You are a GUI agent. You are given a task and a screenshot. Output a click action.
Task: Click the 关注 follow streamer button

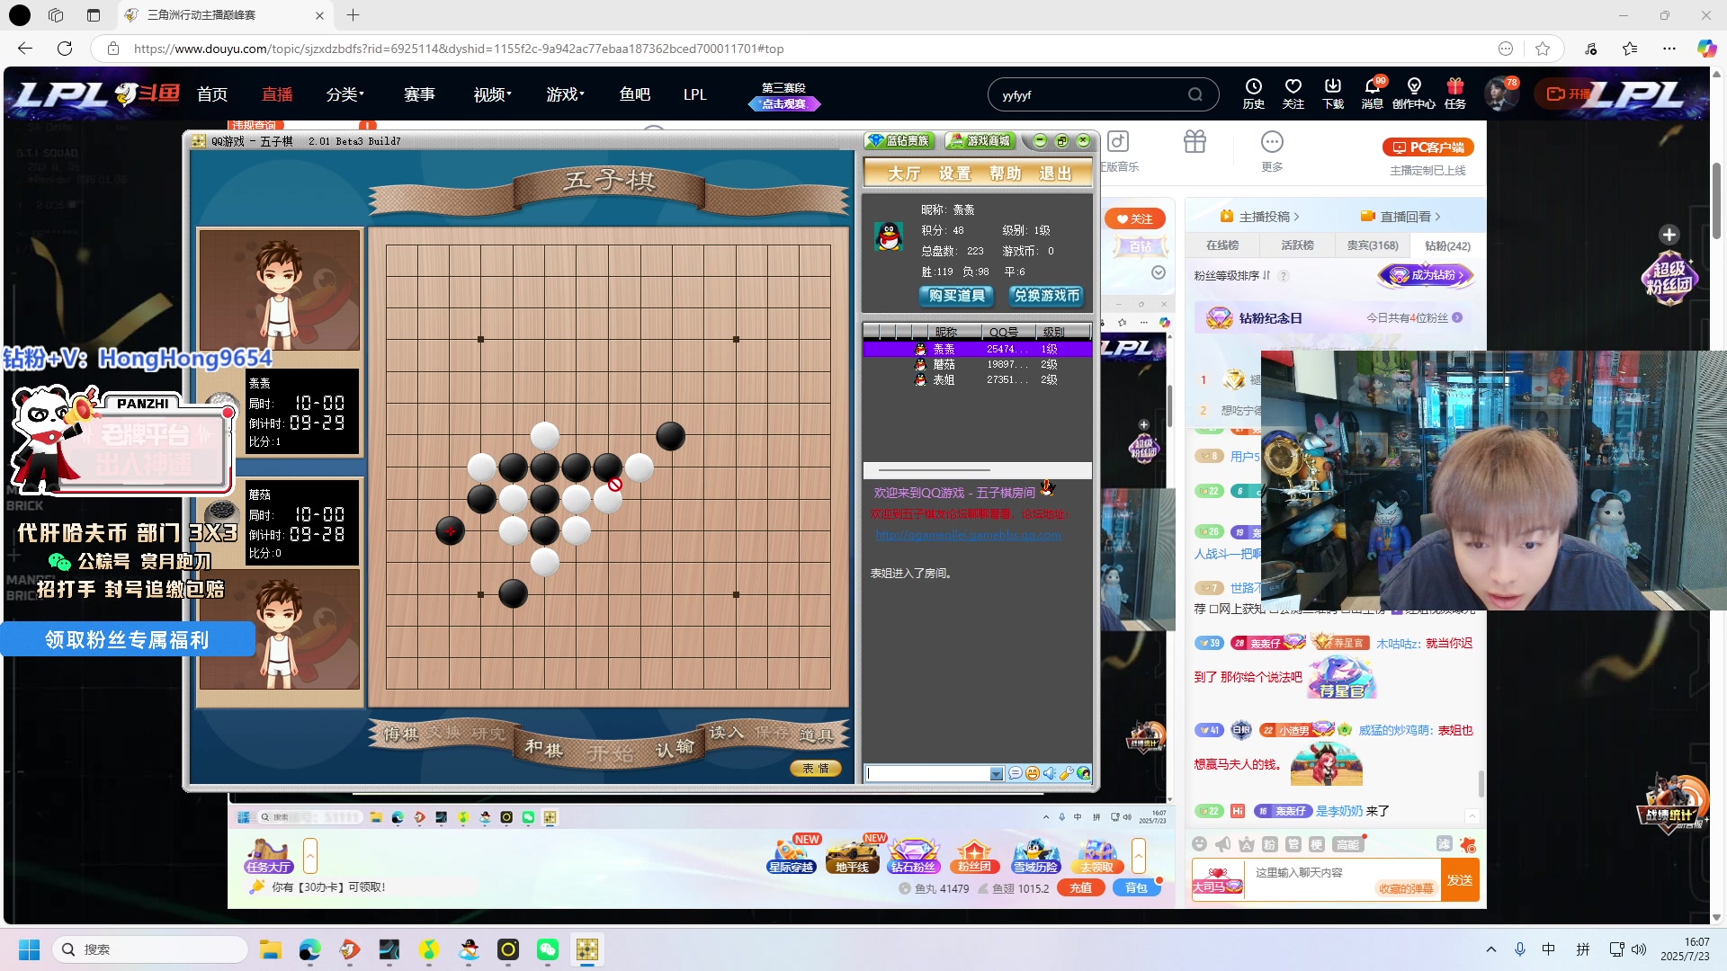[1135, 218]
